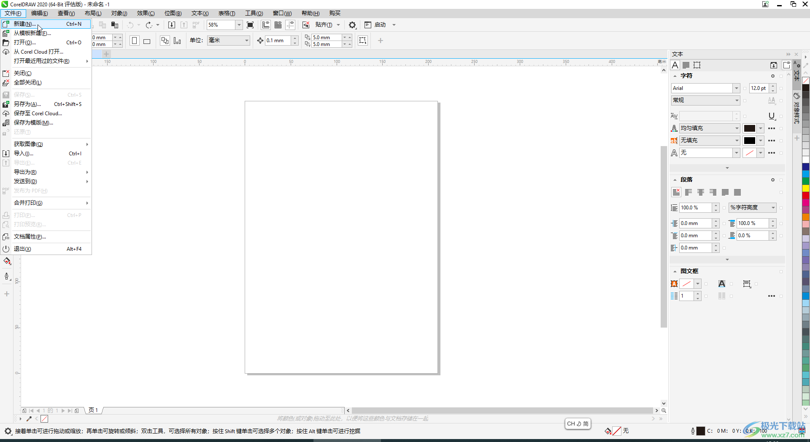This screenshot has width=810, height=442.
Task: Open the 启动 launcher dropdown
Action: [x=394, y=25]
